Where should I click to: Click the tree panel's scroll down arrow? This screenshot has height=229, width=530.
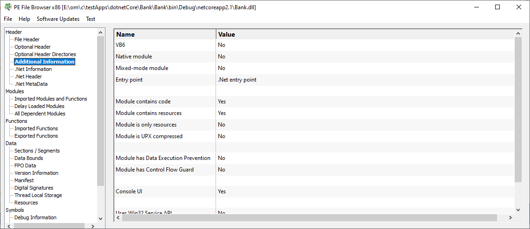100,218
